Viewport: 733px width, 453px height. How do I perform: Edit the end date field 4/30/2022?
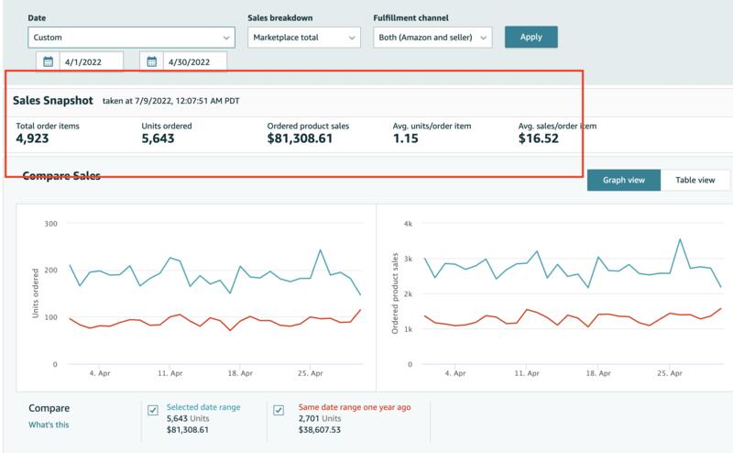click(x=195, y=61)
